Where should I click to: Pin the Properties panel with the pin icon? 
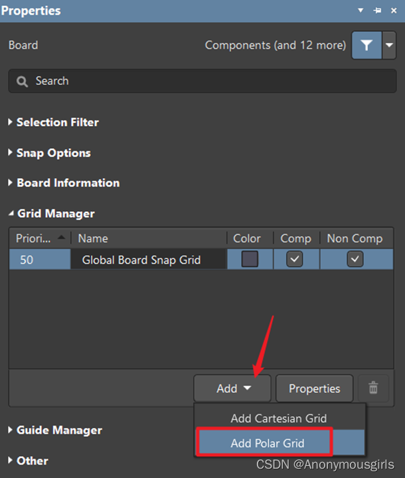tap(377, 11)
